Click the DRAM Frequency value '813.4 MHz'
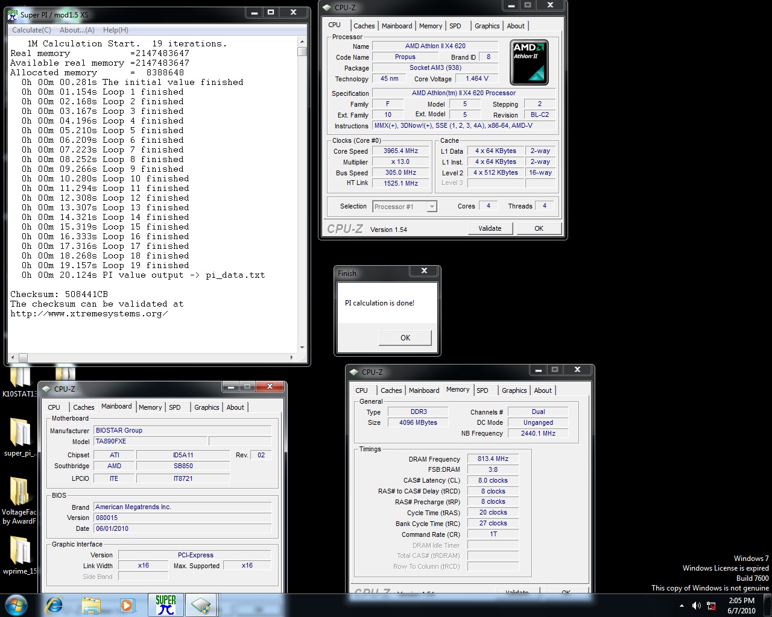The image size is (772, 617). 493,459
